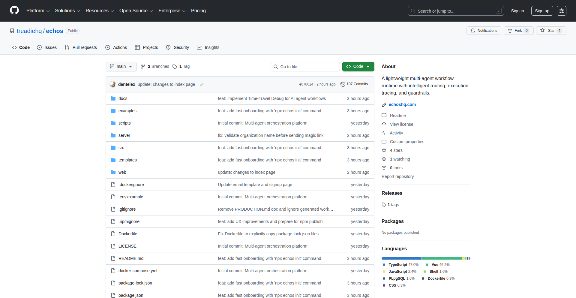The width and height of the screenshot is (576, 298).
Task: Click the Activity pulse icon
Action: pyautogui.click(x=384, y=133)
